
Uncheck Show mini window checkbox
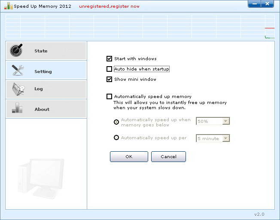[109, 79]
